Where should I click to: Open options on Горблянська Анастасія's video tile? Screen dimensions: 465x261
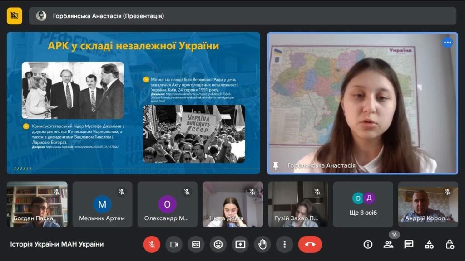[448, 43]
